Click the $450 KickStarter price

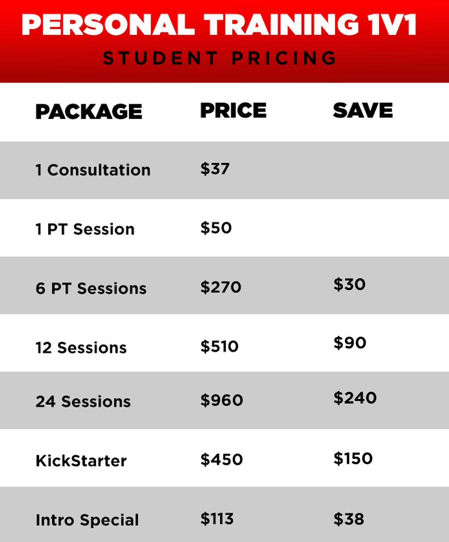[222, 459]
